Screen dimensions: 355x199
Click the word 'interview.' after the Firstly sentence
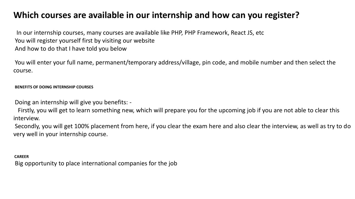(x=26, y=118)
